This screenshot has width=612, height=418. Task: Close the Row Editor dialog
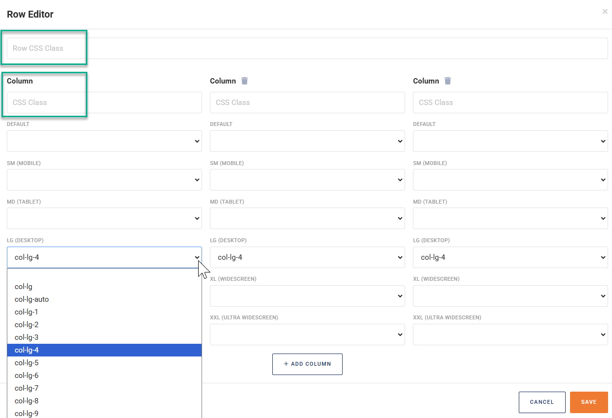coord(605,12)
